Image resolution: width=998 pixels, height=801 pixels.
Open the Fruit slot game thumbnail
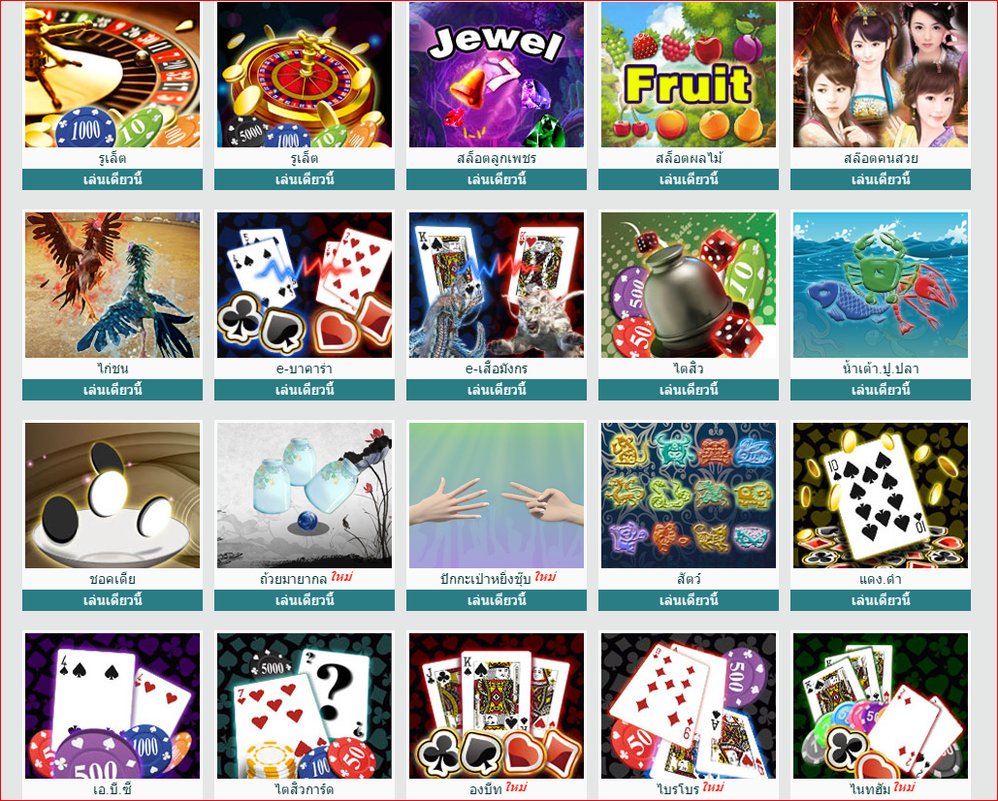pyautogui.click(x=688, y=75)
